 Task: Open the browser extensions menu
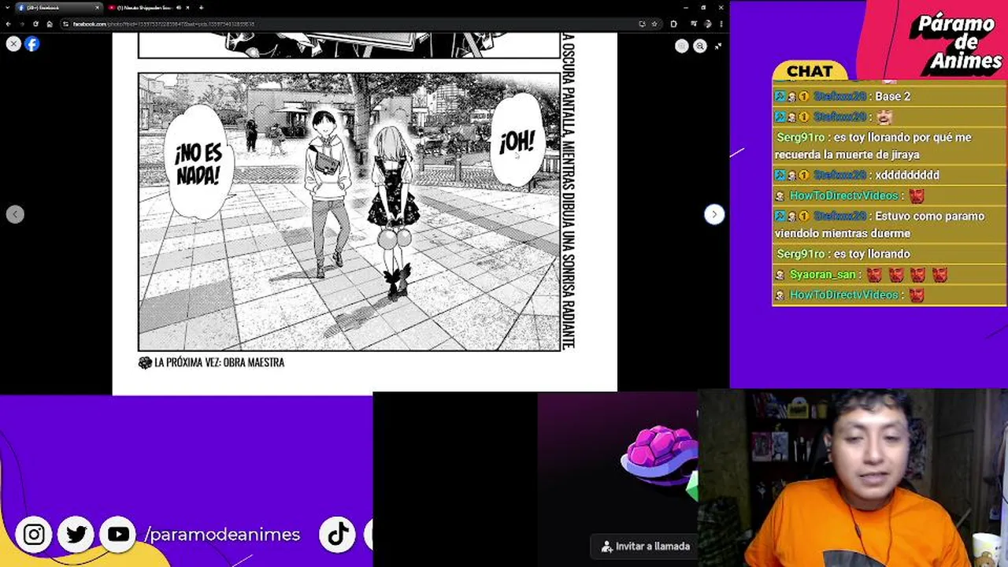pos(673,24)
